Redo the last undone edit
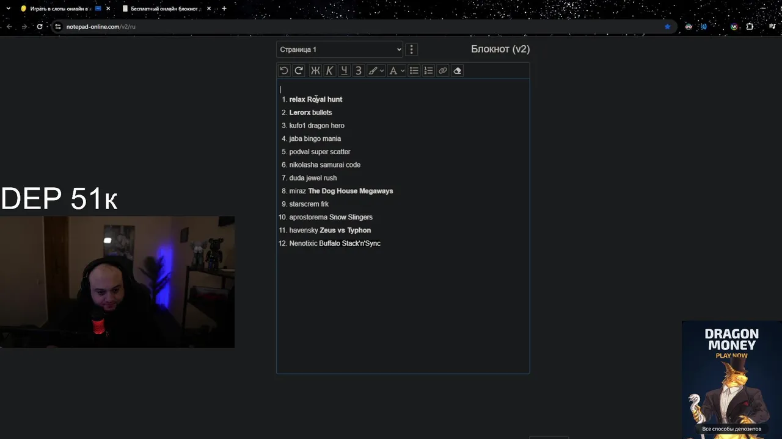782x439 pixels. click(299, 71)
